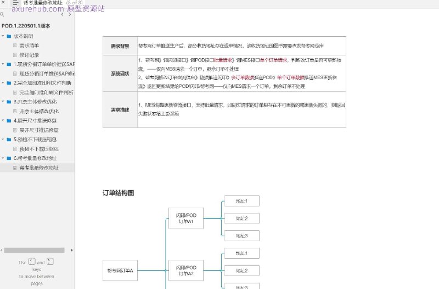Image resolution: width=439 pixels, height=289 pixels.
Task: Collapse the 版本说明 folder
Action: 3,36
